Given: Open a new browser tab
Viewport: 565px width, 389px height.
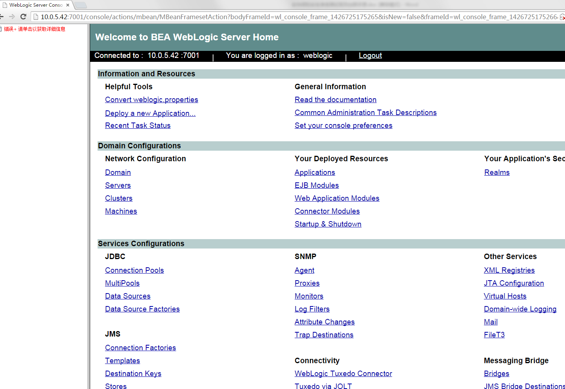Looking at the screenshot, I should 80,5.
